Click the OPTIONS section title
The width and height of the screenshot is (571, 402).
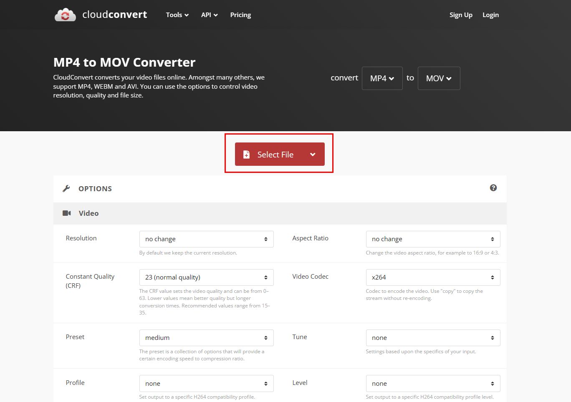(x=95, y=189)
